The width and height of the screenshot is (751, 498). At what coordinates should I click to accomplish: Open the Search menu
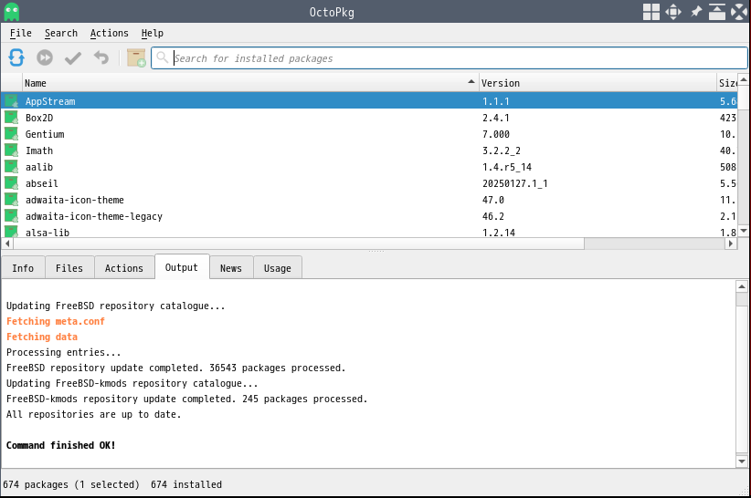(x=61, y=33)
